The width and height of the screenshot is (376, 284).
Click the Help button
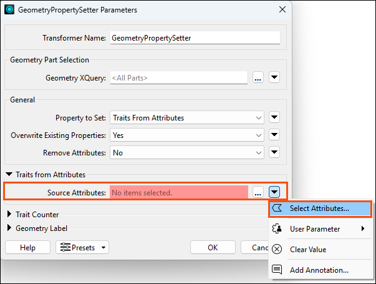tap(28, 247)
